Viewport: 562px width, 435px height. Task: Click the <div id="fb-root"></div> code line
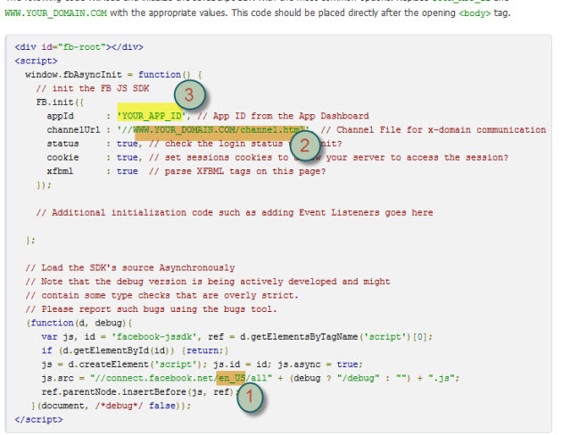click(79, 47)
